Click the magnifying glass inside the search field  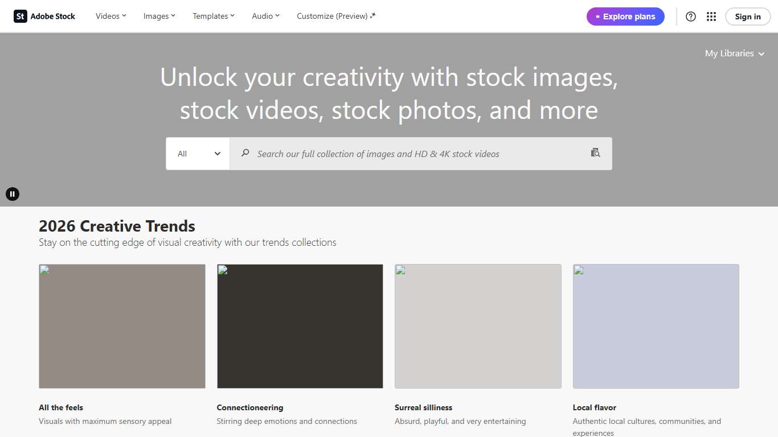pos(244,153)
